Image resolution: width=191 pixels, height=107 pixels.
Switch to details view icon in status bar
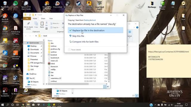pos(105,86)
